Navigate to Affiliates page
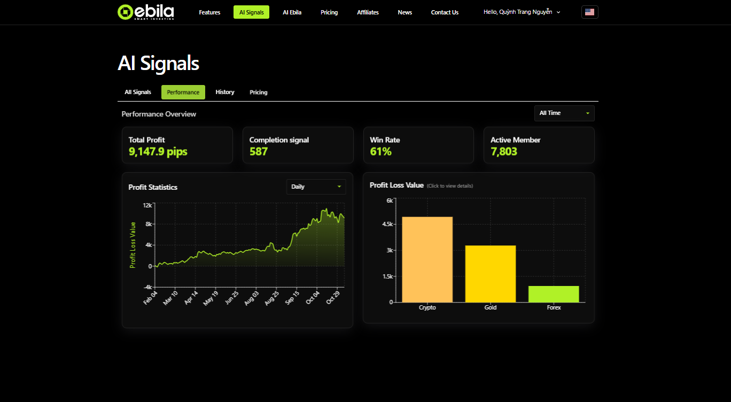This screenshot has width=731, height=402. pyautogui.click(x=368, y=12)
